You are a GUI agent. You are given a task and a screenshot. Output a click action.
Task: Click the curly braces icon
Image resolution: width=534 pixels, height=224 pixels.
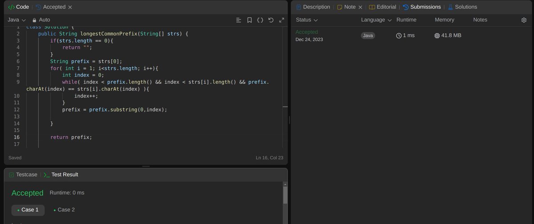(x=260, y=20)
